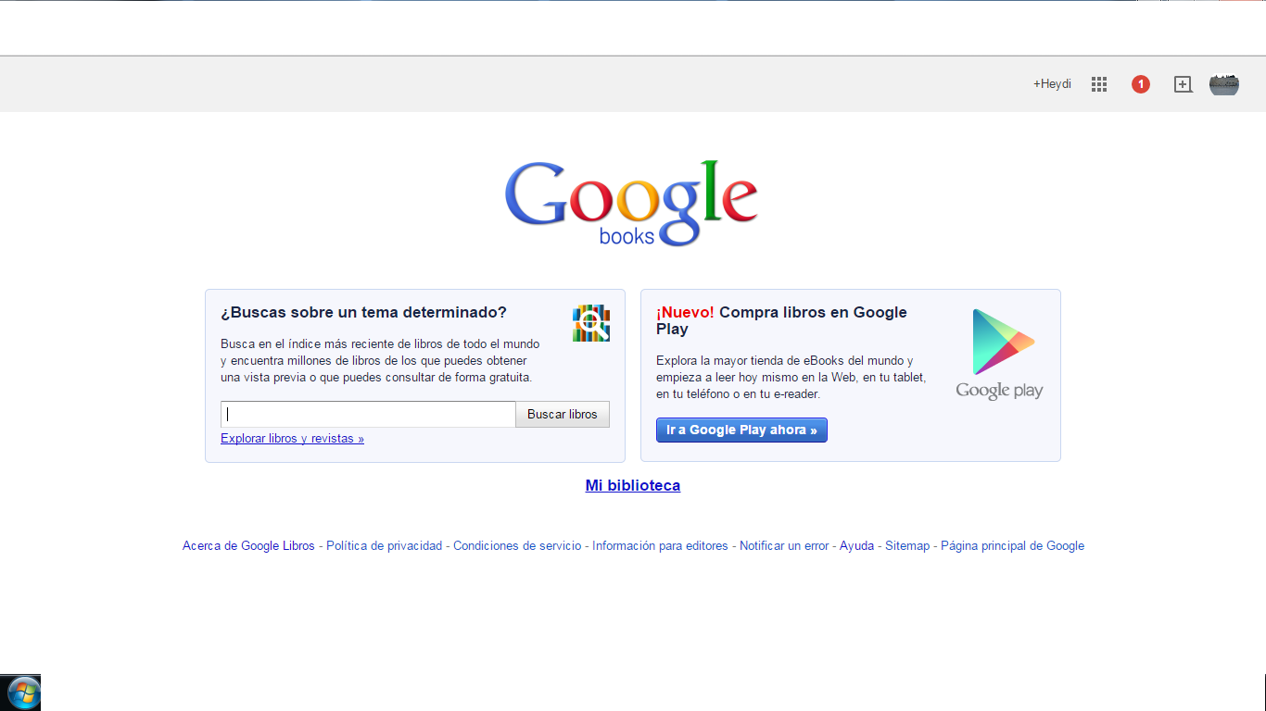Open Página principal de Google link
The image size is (1266, 711).
coord(1012,546)
